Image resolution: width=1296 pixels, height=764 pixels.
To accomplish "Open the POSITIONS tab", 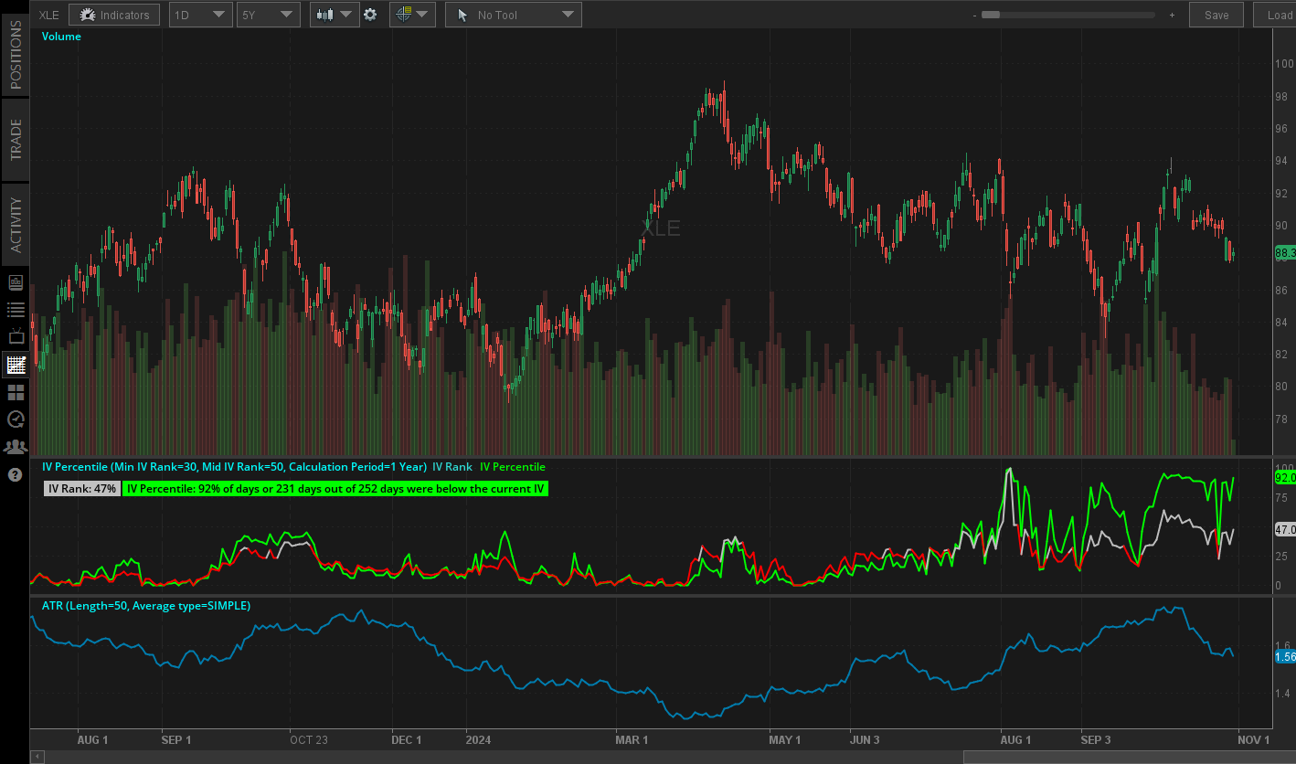I will (x=15, y=55).
